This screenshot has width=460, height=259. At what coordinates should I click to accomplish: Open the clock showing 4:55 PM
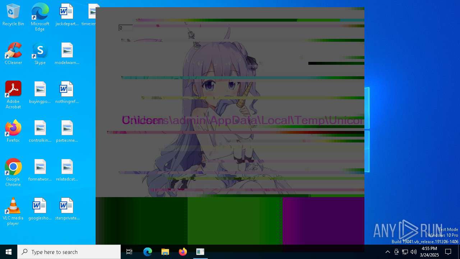pyautogui.click(x=429, y=252)
